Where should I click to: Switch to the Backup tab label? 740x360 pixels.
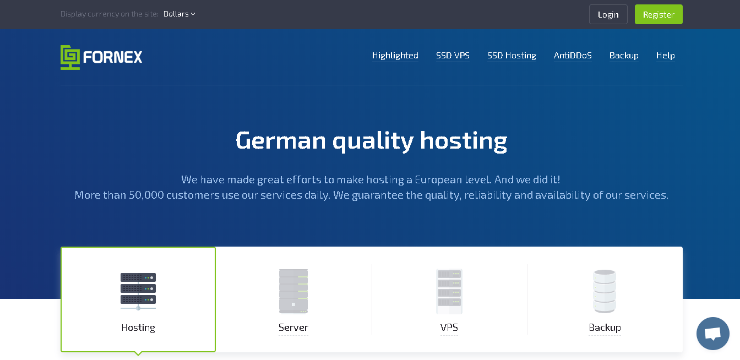click(605, 328)
